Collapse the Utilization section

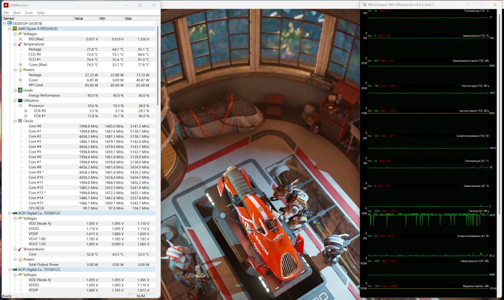click(15, 101)
